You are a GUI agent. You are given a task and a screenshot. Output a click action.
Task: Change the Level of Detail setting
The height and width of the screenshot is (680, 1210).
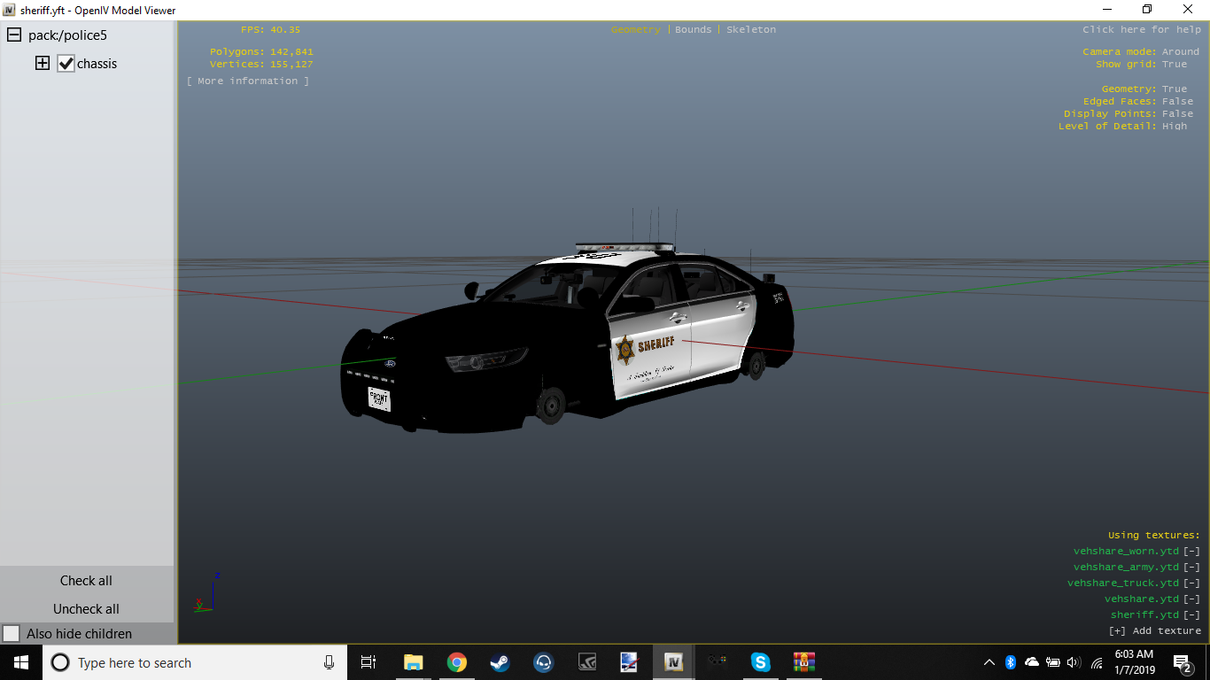point(1175,127)
